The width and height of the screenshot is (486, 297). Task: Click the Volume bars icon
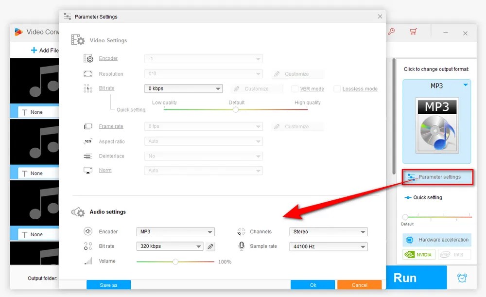(x=88, y=261)
